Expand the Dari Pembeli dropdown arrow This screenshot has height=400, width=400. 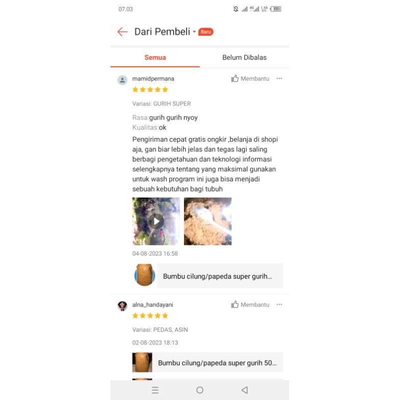[x=194, y=32]
